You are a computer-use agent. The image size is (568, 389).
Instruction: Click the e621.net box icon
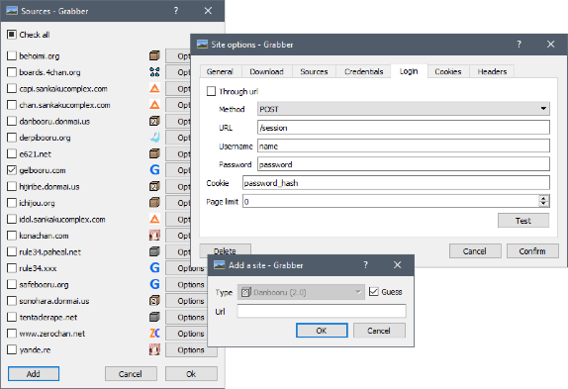coord(154,153)
